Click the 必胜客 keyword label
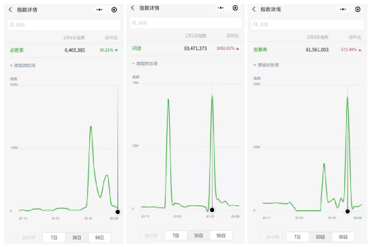Image resolution: width=371 pixels, height=247 pixels. coord(17,50)
